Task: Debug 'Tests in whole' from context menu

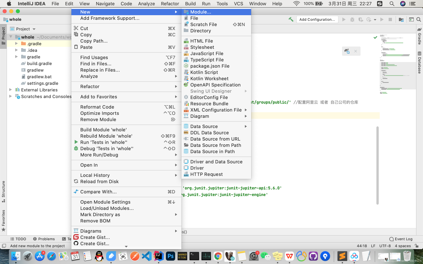Action: point(126,148)
